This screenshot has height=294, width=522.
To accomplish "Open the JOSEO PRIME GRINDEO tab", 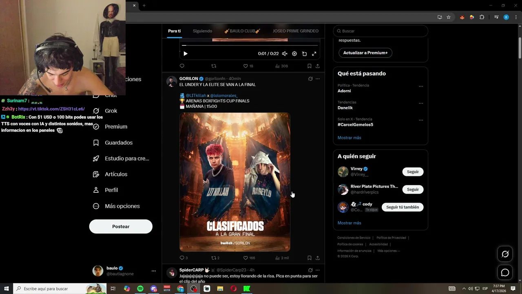I will coord(296,31).
